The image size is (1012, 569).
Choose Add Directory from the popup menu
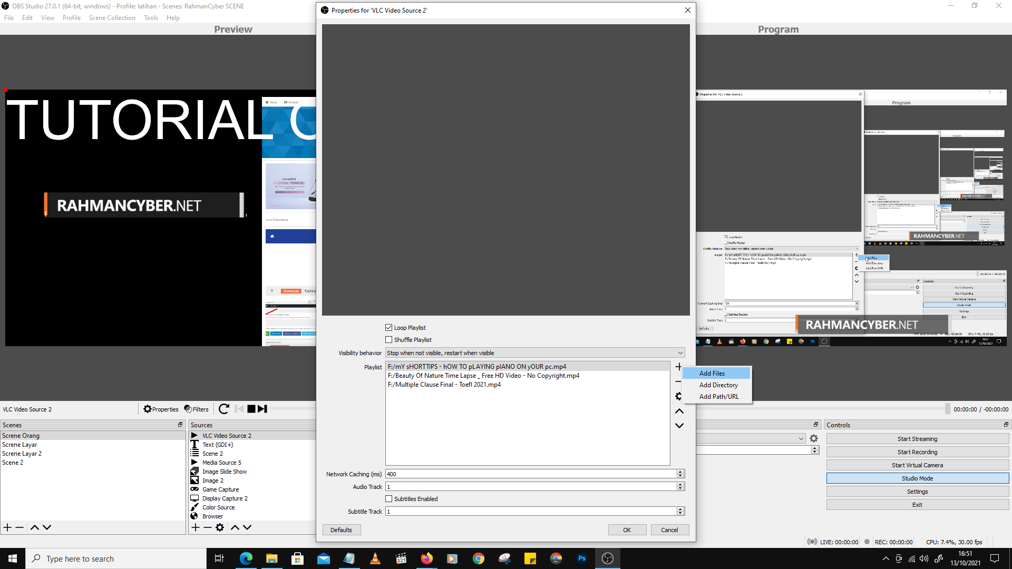tap(716, 385)
